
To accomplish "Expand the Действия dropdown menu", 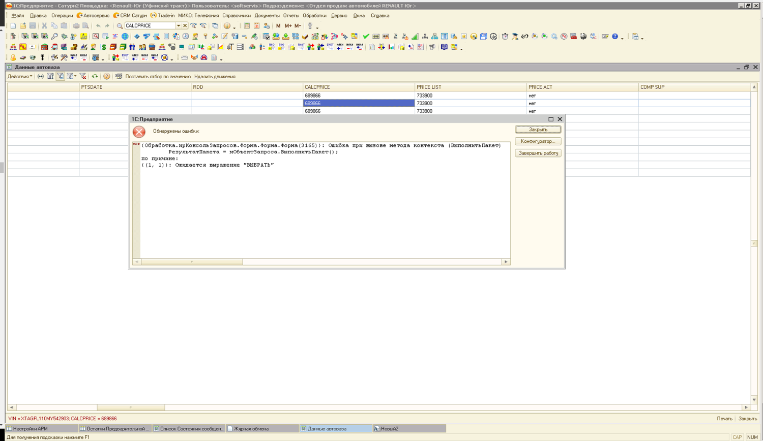I will tap(20, 77).
